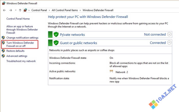Image resolution: width=179 pixels, height=112 pixels.
Task: Click the Up one level arrow
Action: click(x=20, y=10)
